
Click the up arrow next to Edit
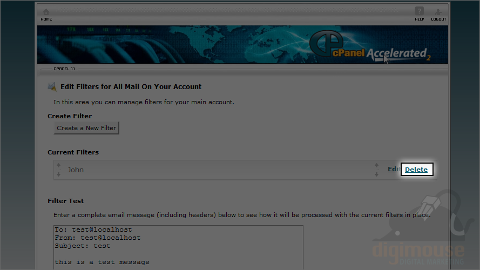376,166
